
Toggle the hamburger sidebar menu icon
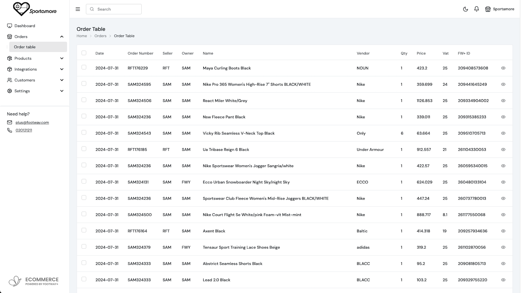[78, 9]
